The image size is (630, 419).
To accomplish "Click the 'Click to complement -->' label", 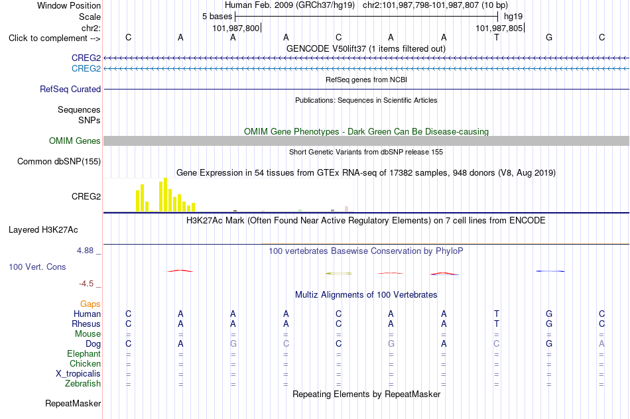I will point(54,38).
